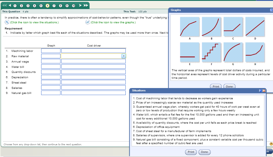Click graph icon to view graphs
The height and width of the screenshot is (157, 273).
click(x=88, y=22)
